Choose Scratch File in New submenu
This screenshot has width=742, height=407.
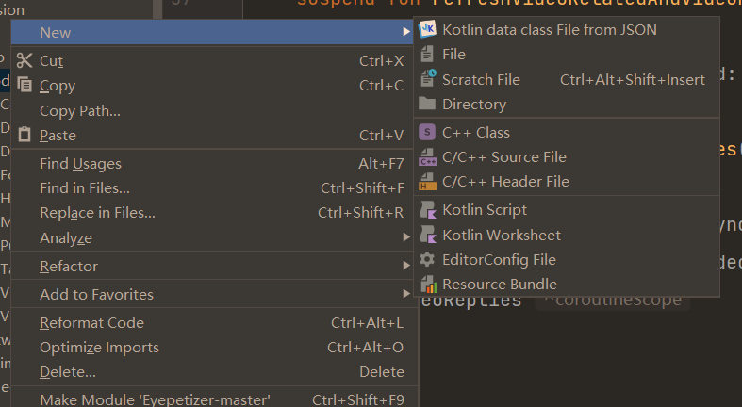coord(567,79)
